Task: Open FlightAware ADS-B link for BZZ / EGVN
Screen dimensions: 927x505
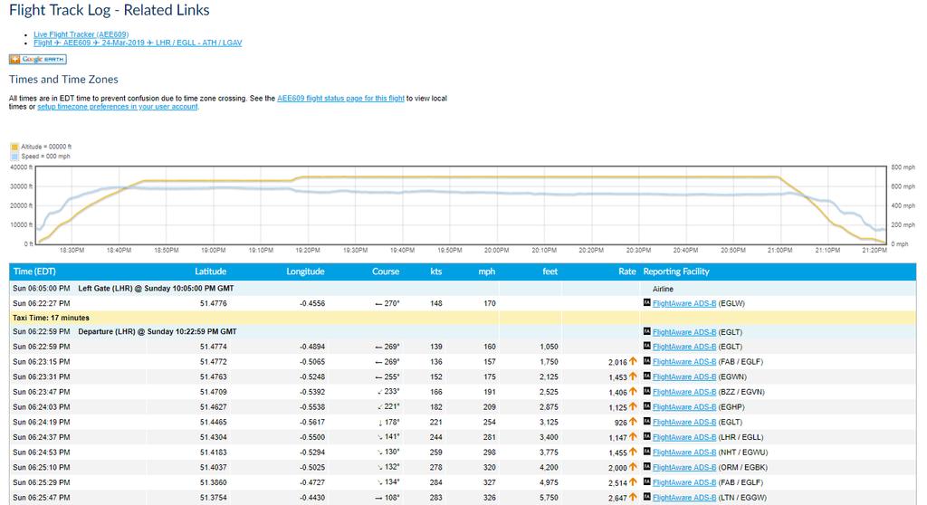Action: click(684, 392)
